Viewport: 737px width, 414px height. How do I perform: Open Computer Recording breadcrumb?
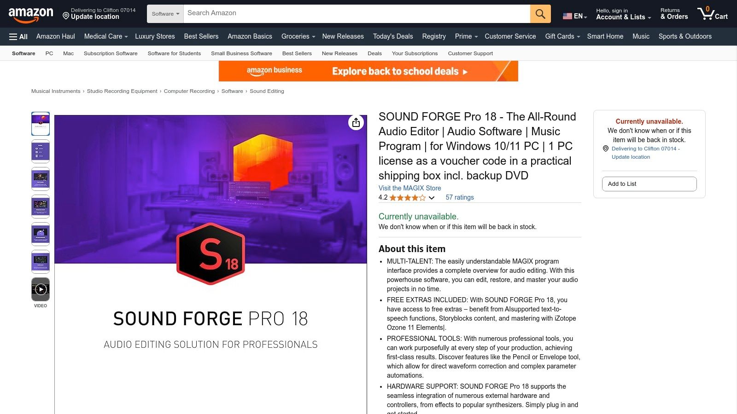tap(189, 91)
